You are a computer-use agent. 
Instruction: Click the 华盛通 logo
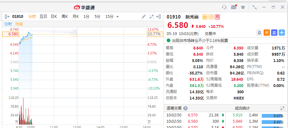pos(84,8)
